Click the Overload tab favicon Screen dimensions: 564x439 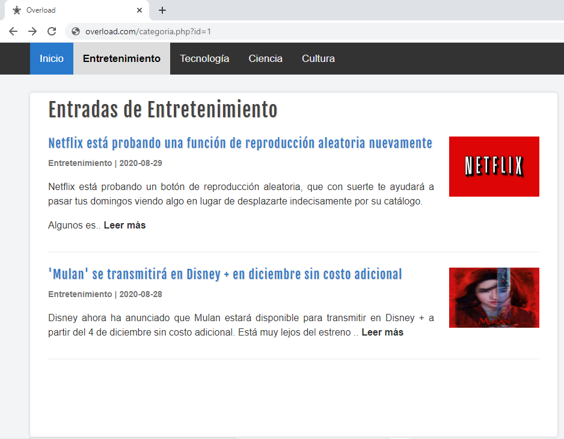click(x=17, y=10)
